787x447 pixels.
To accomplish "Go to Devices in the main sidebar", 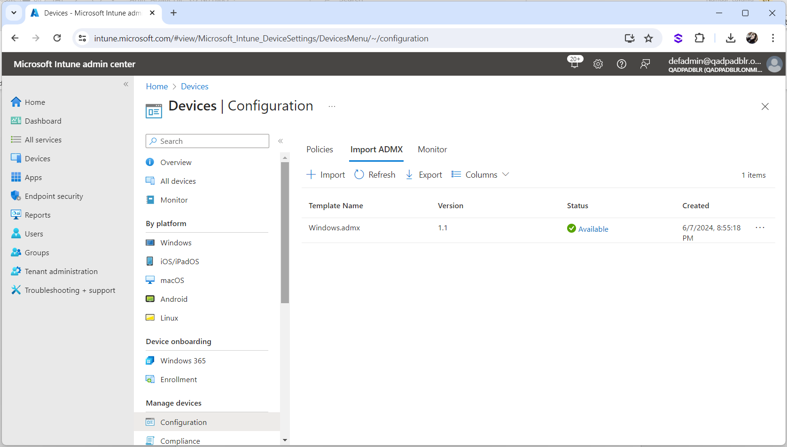I will pyautogui.click(x=31, y=158).
